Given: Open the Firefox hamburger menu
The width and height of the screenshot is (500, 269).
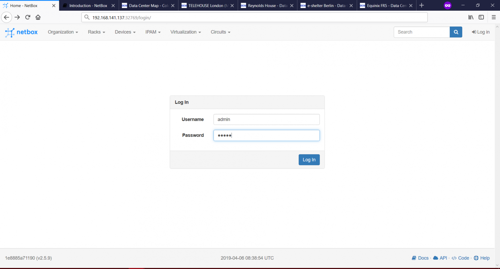Looking at the screenshot, I should 494,17.
